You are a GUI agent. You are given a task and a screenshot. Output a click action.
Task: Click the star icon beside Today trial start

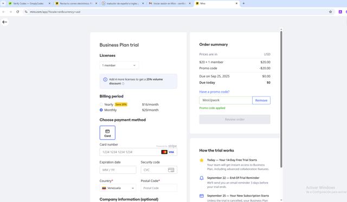click(x=201, y=160)
